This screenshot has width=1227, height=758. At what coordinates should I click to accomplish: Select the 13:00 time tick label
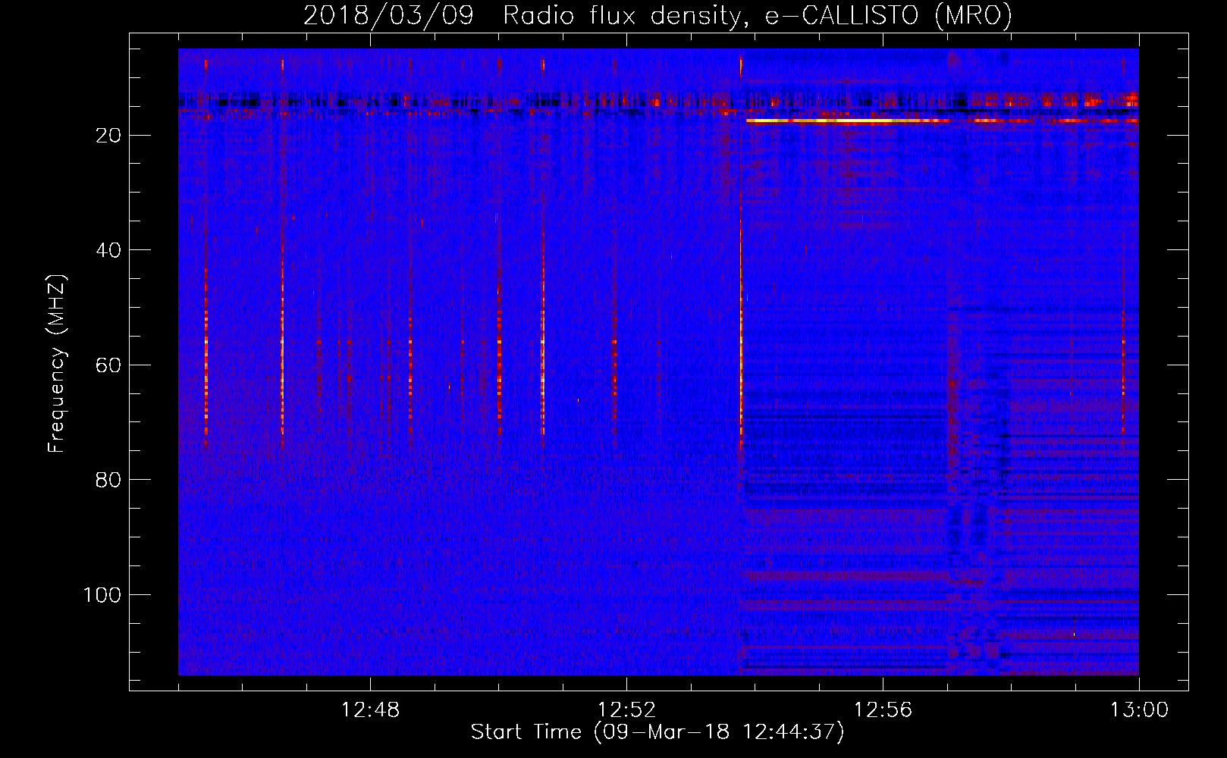pyautogui.click(x=1139, y=710)
